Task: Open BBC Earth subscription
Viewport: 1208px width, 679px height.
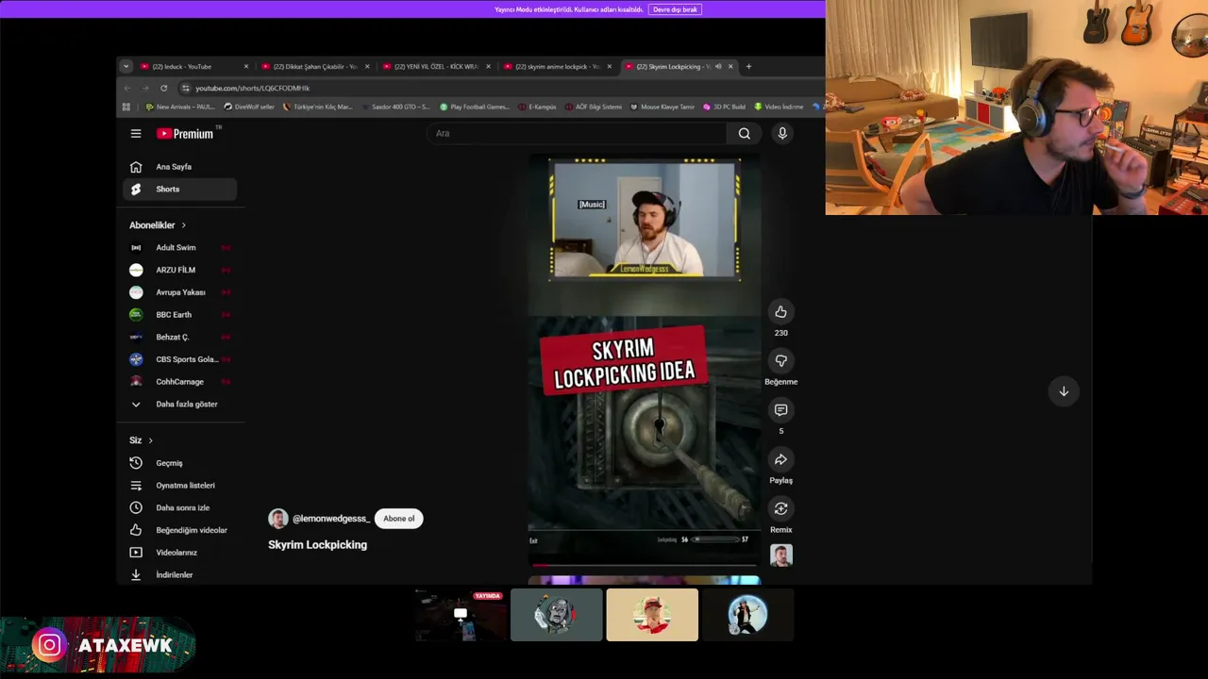Action: (179, 315)
